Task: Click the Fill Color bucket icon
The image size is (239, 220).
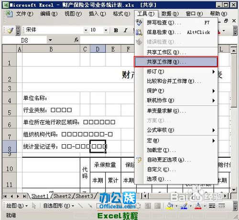Action: click(170, 206)
